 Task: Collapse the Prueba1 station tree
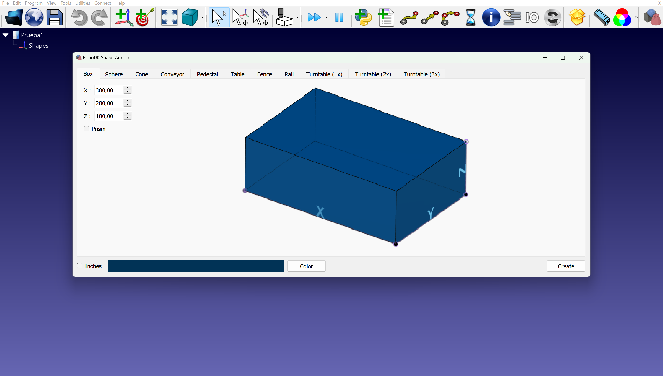coord(5,35)
